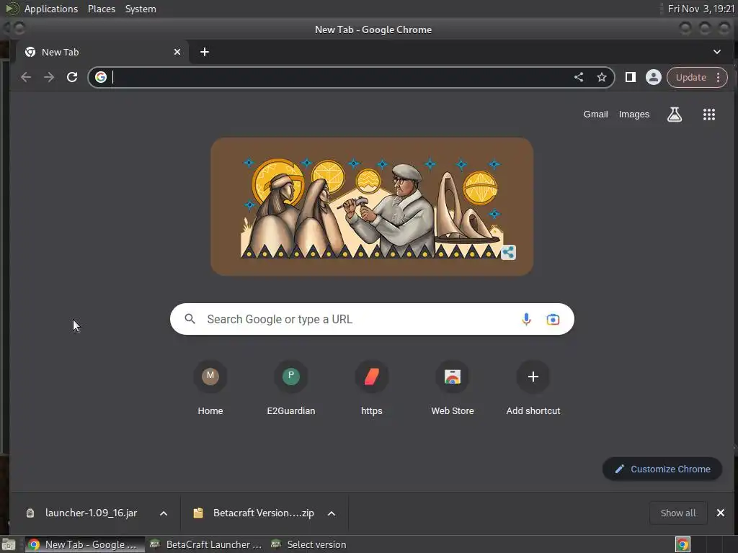Add a new shortcut tile

[x=533, y=388]
